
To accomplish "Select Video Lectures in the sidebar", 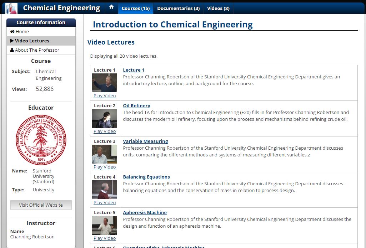I will tap(32, 41).
